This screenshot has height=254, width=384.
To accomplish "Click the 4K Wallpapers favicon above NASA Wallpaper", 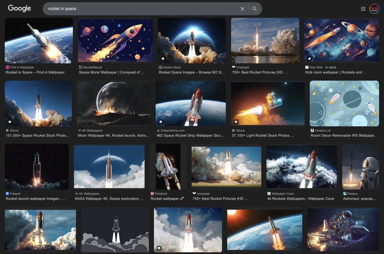I will point(77,194).
